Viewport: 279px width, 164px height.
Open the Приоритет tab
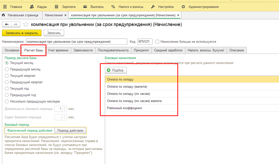(141, 50)
